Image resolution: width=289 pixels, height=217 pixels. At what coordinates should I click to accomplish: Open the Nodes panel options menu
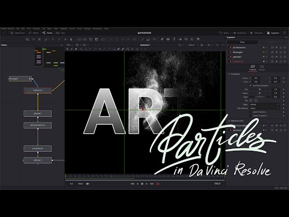coord(62,45)
